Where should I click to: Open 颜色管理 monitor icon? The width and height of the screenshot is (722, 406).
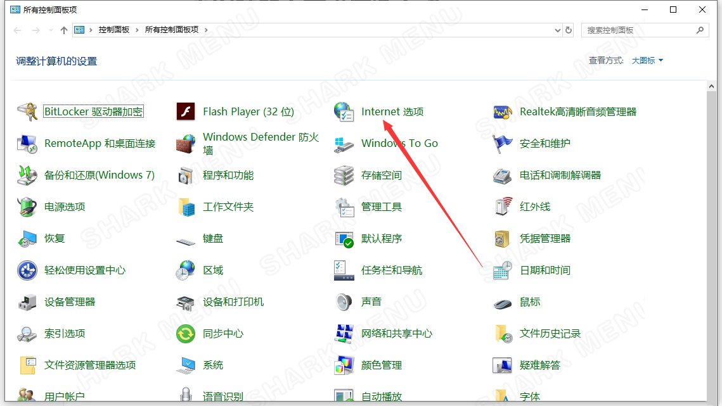tap(344, 366)
